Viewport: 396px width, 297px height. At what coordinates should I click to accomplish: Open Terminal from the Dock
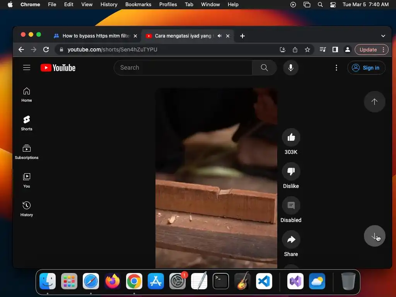(x=221, y=281)
